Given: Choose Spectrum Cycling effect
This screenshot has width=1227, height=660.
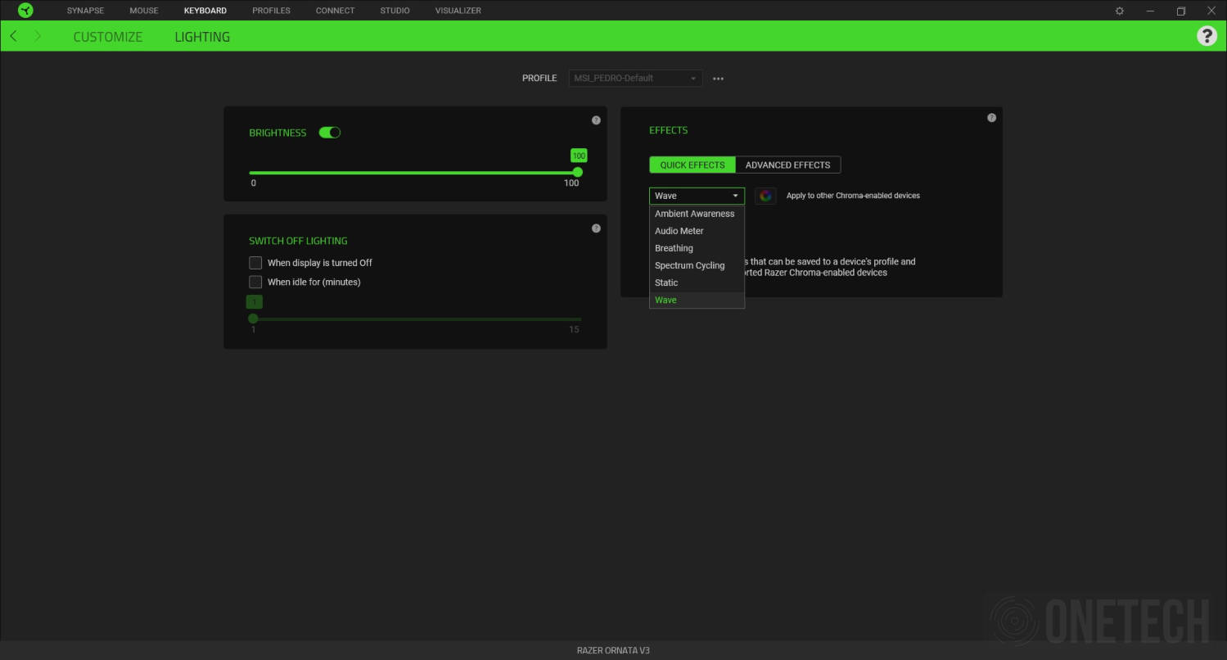Looking at the screenshot, I should click(697, 265).
